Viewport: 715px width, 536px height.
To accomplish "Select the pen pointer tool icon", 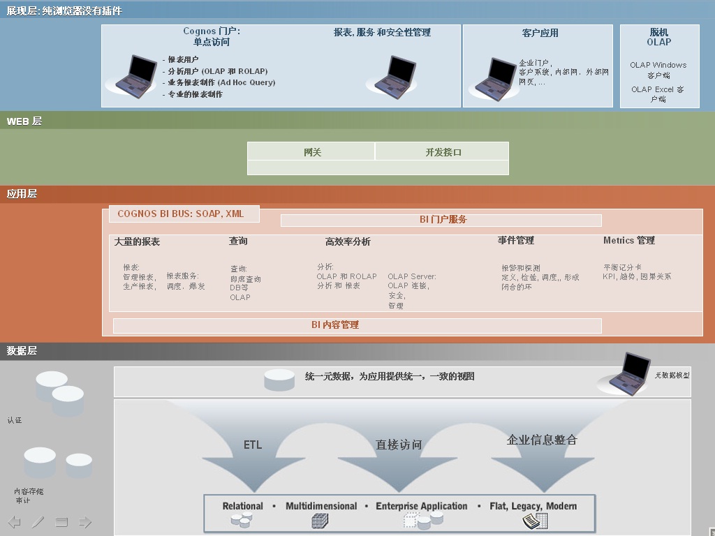I will (38, 522).
